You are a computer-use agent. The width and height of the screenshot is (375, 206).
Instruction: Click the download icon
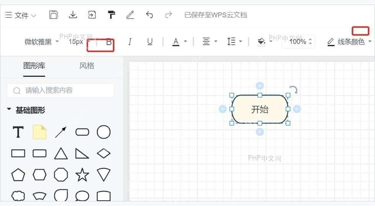pos(73,15)
